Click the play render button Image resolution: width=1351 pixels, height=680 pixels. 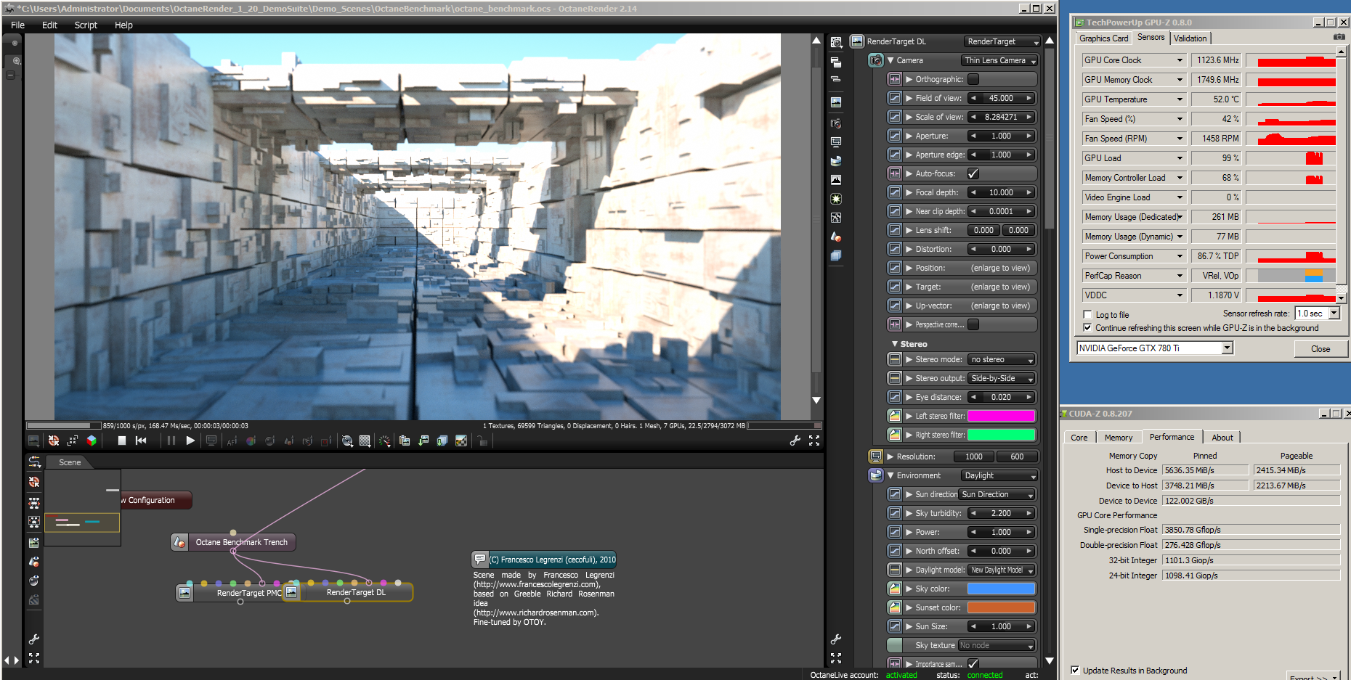pos(190,441)
